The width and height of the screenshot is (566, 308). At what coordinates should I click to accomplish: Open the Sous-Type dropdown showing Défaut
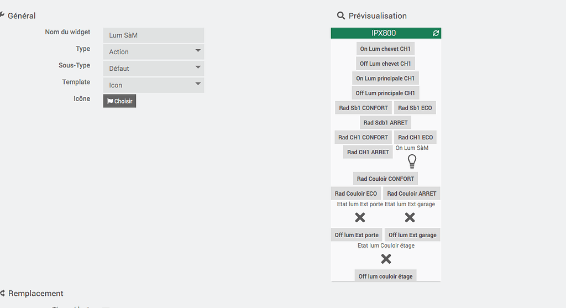(x=154, y=68)
